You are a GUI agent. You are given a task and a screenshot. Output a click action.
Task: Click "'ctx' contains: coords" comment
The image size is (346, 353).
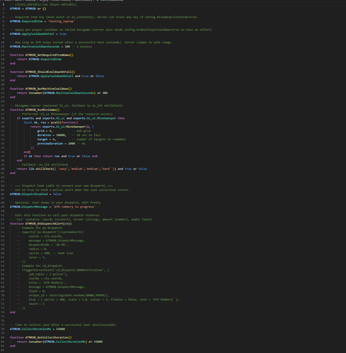pos(81,220)
